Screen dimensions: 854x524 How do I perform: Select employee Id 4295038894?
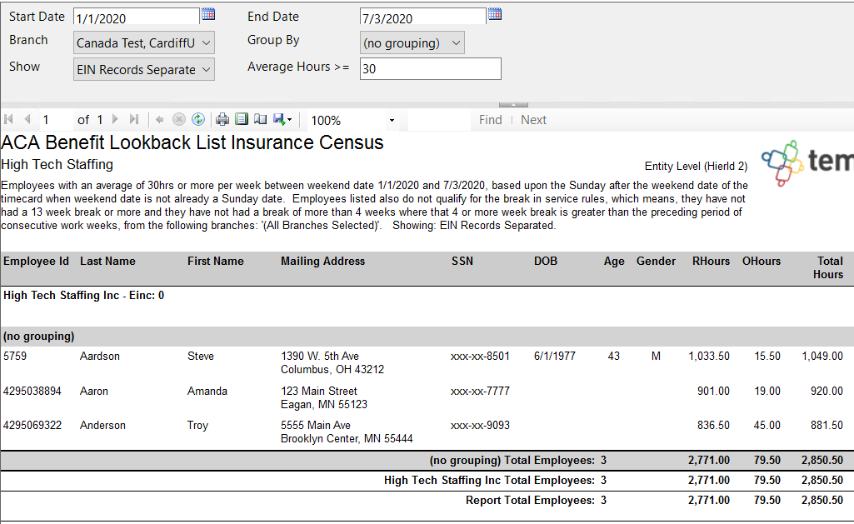[32, 391]
